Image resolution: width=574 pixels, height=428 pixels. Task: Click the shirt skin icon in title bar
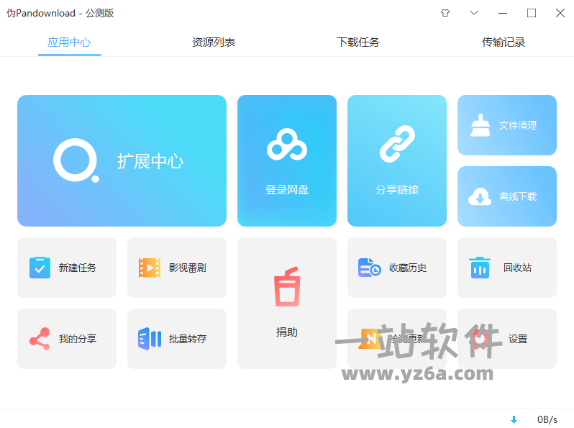click(445, 13)
